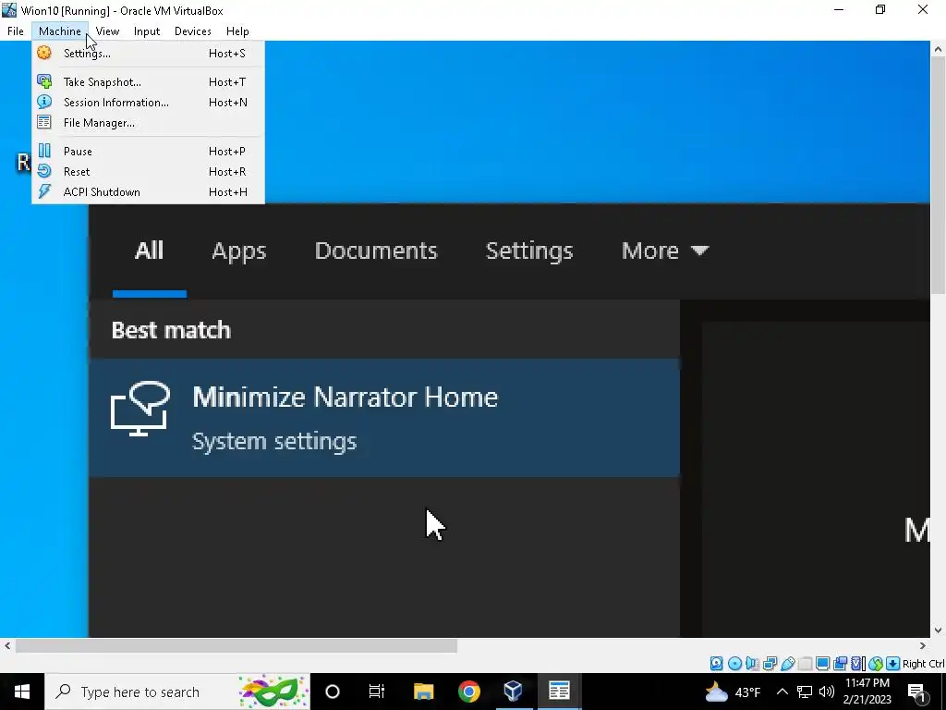Show hidden system tray icons
This screenshot has width=946, height=710.
point(782,692)
